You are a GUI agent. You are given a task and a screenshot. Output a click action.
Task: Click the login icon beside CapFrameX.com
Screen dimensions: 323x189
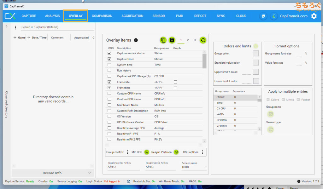(x=273, y=16)
